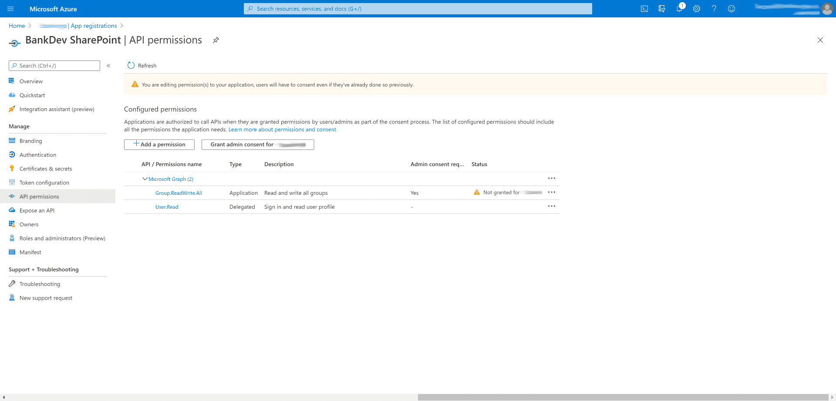Click the scroll right arrow
Screen dimensions: 836x401
coord(832,397)
